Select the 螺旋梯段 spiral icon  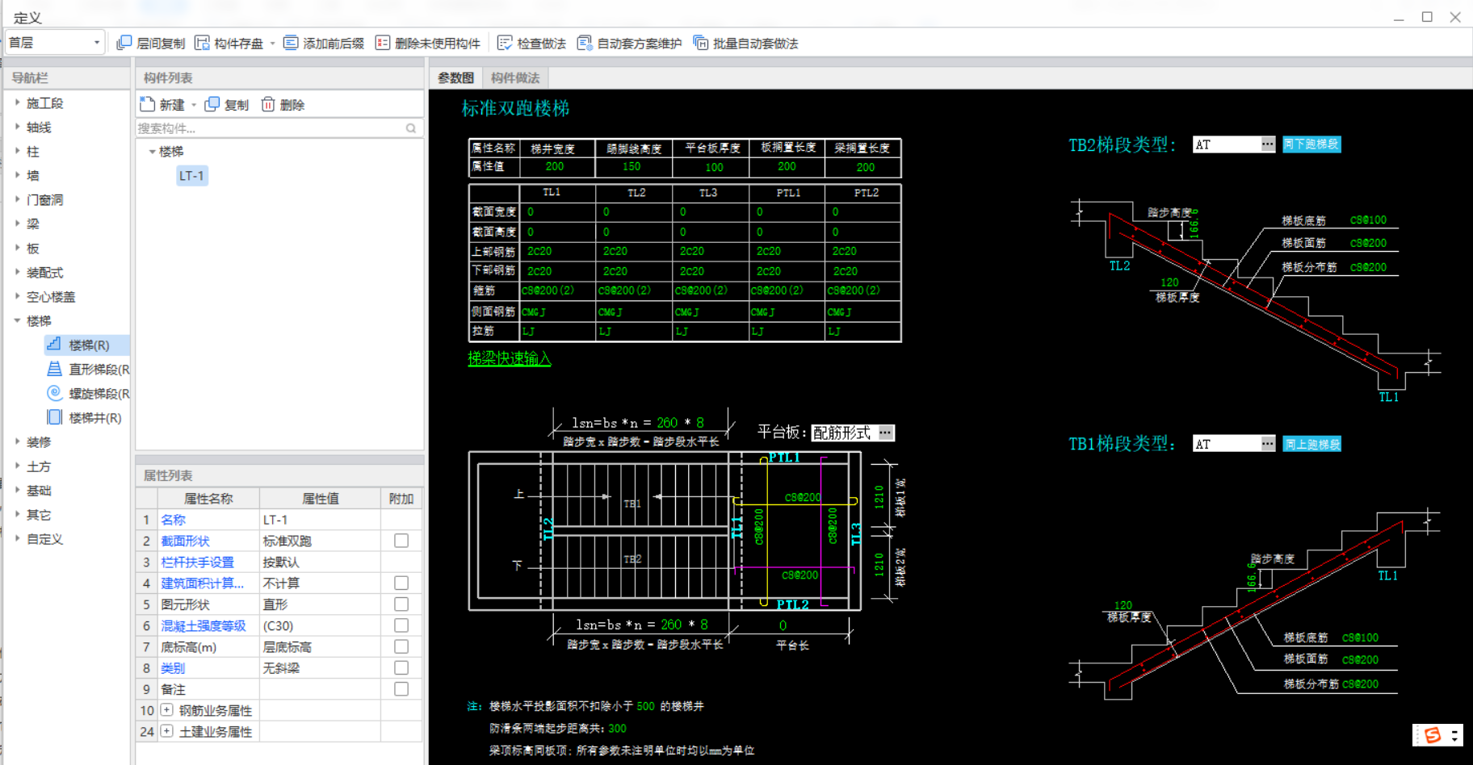click(x=54, y=393)
